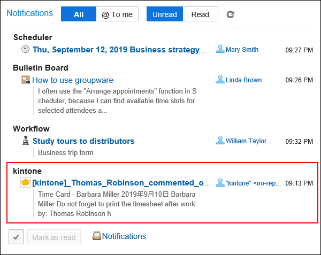Click the Scheduler section heading
The width and height of the screenshot is (321, 255).
point(33,37)
